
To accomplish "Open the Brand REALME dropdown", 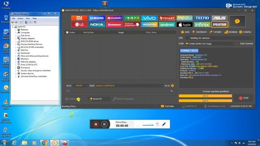I will click(80, 86).
